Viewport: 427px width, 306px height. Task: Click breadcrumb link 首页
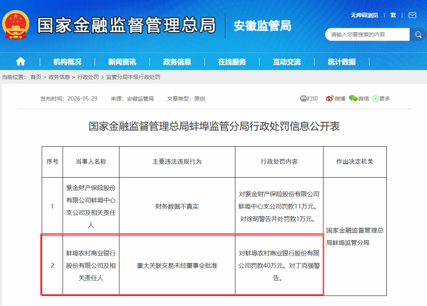(x=36, y=77)
